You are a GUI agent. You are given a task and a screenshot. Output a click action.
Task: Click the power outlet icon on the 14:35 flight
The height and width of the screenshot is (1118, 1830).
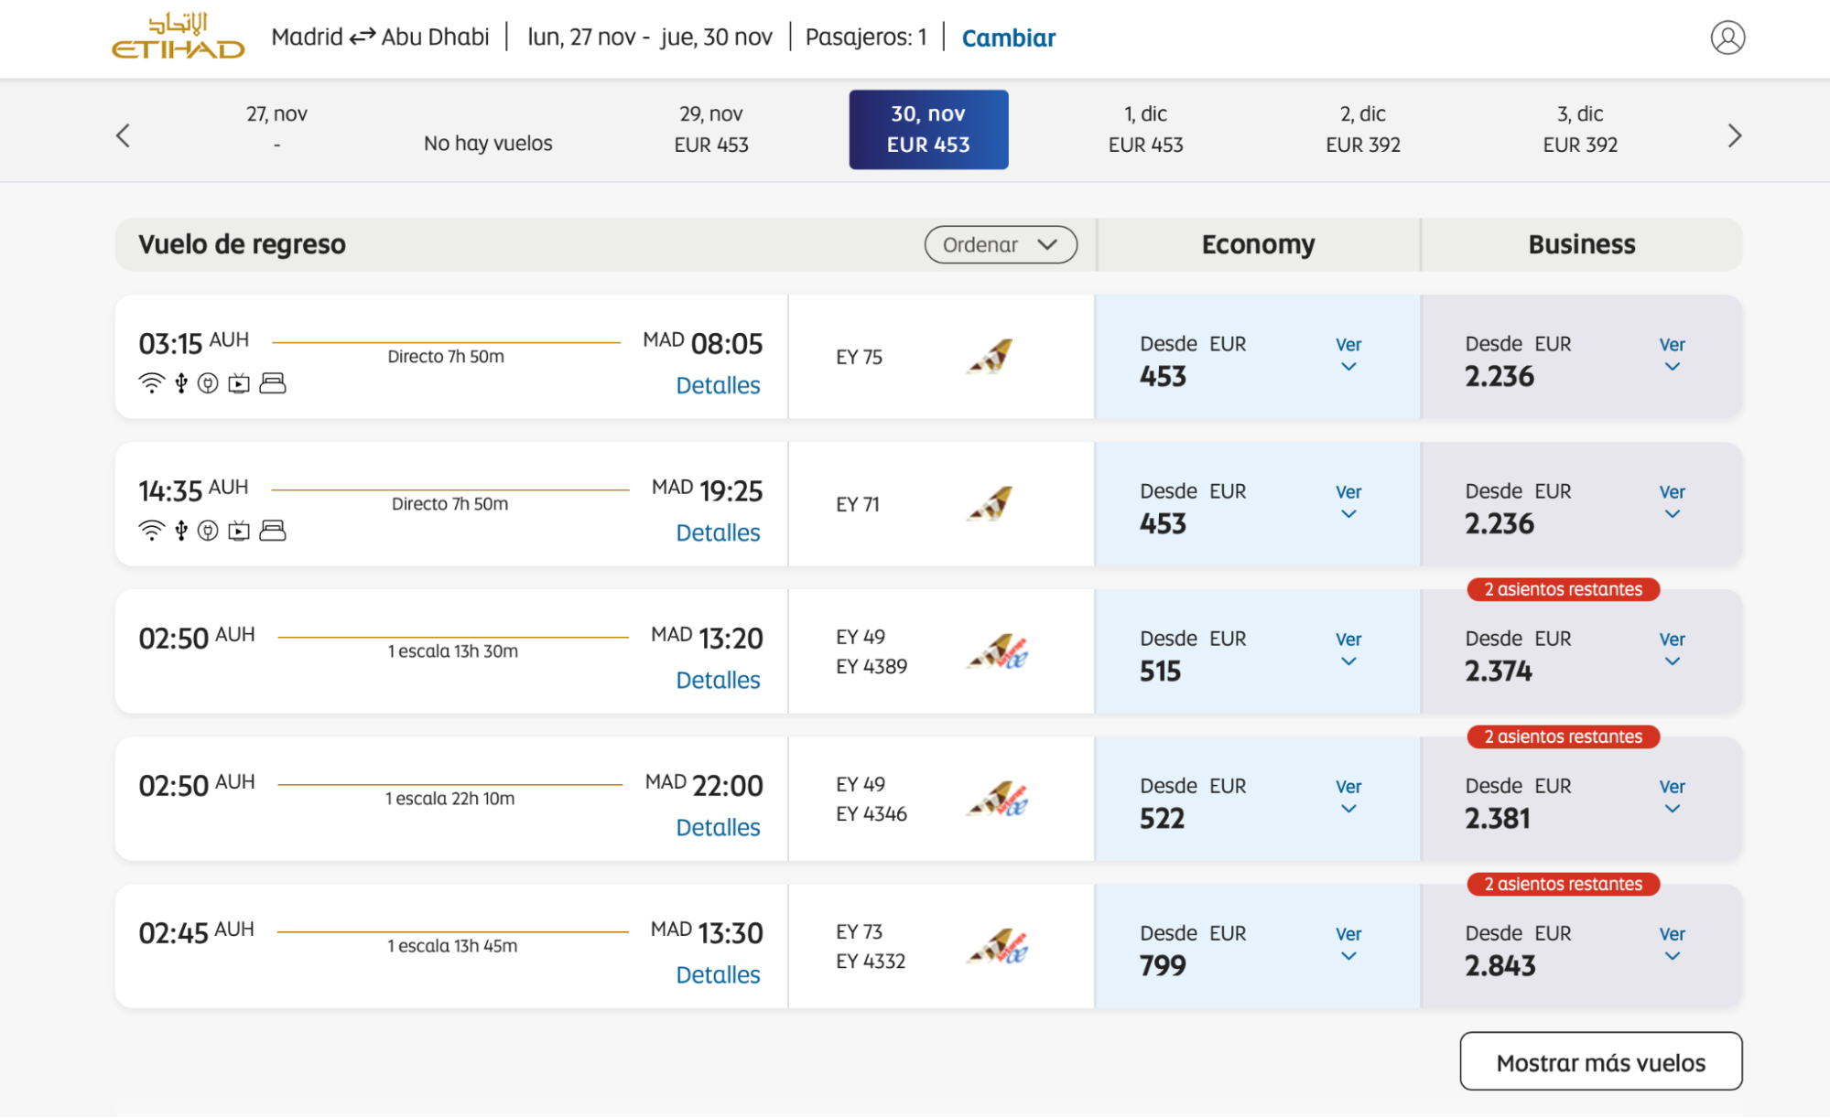[208, 531]
